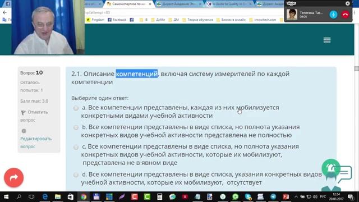Select answer a: каждая из них мобилизуется
Viewport: 359px width, 202px height.
pyautogui.click(x=76, y=108)
